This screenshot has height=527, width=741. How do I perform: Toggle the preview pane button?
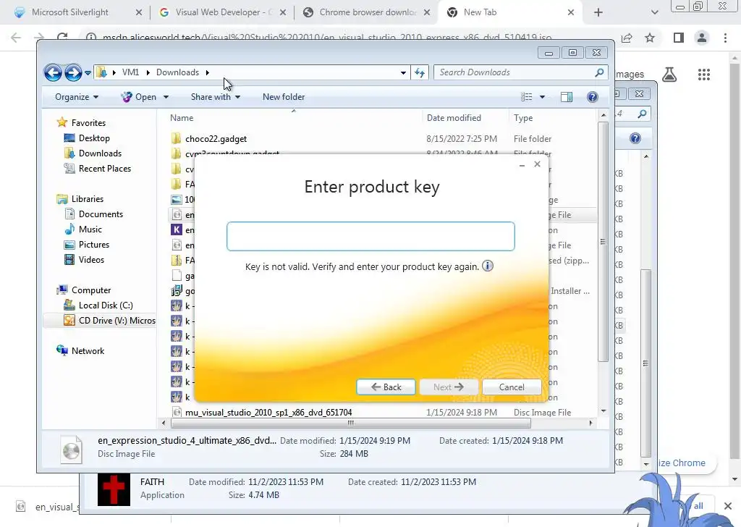point(567,97)
